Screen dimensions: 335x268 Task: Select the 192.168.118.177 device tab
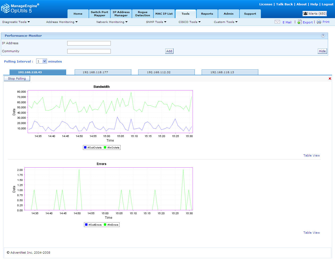[x=103, y=72]
